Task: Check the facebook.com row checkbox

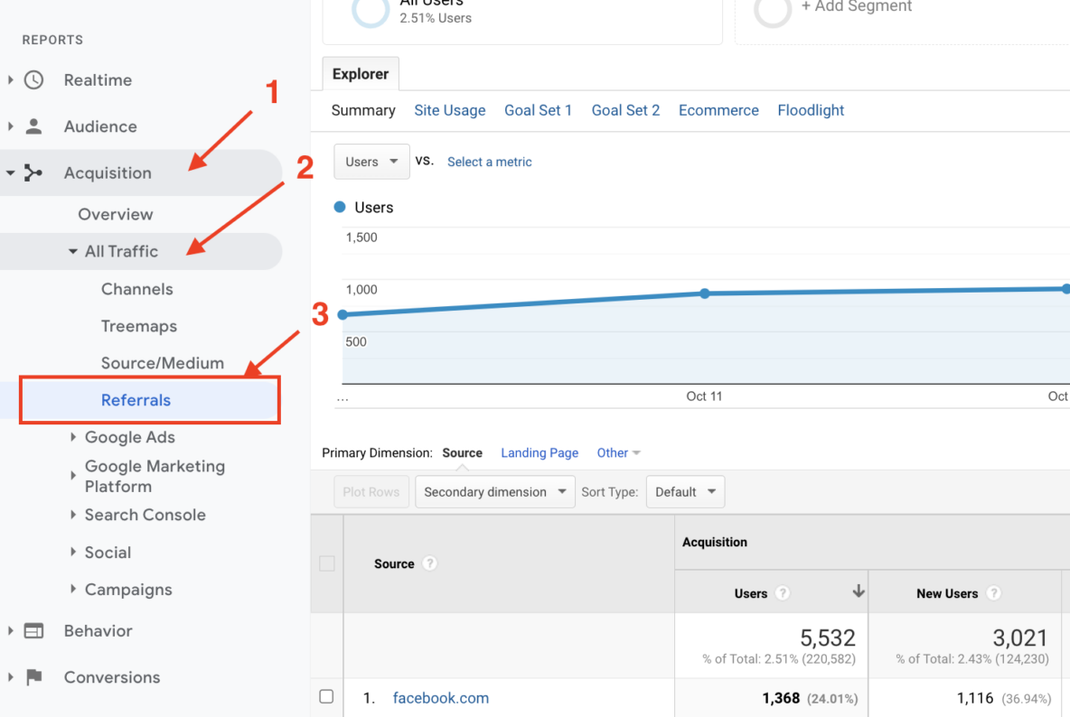Action: [x=327, y=697]
